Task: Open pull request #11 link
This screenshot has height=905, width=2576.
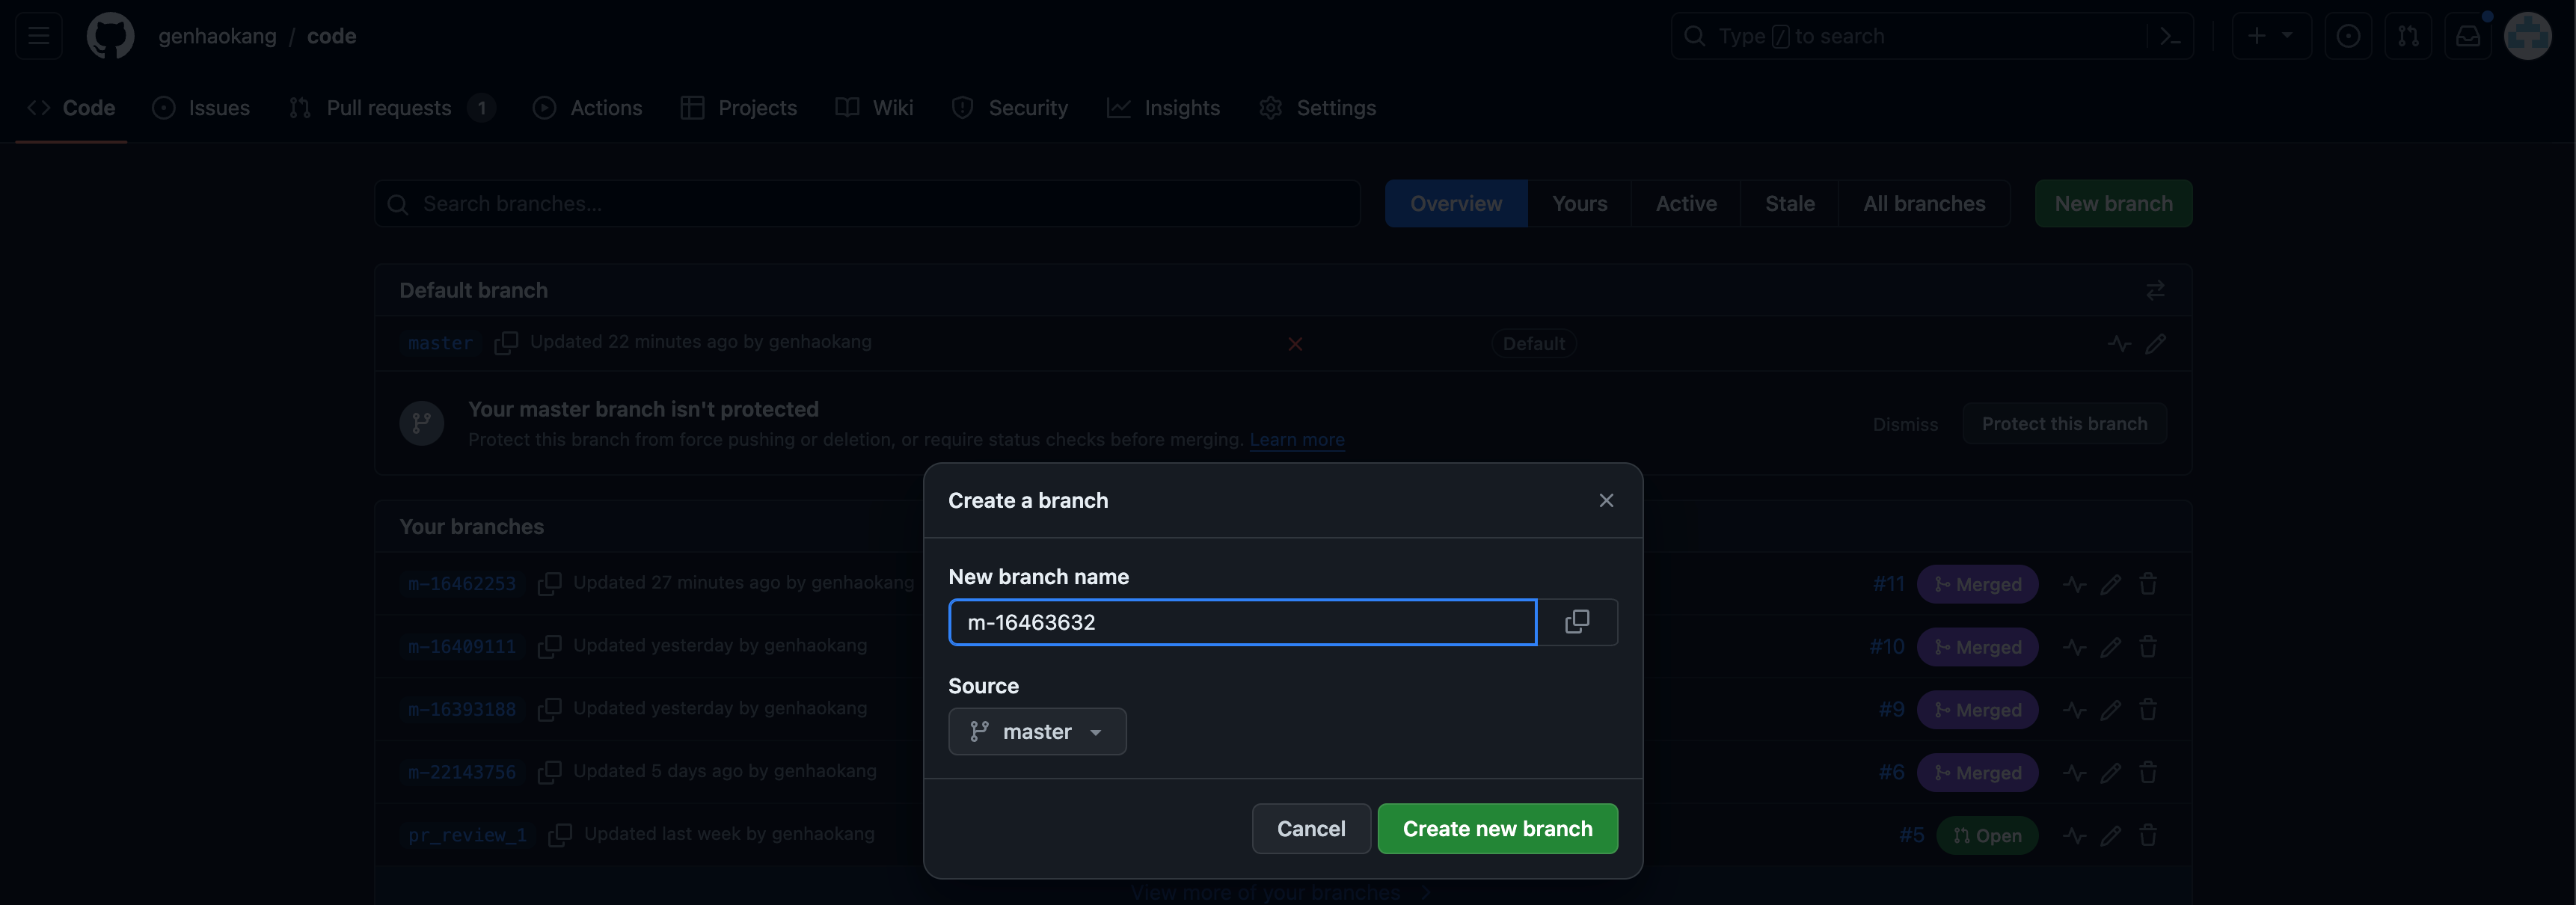Action: click(x=1888, y=584)
